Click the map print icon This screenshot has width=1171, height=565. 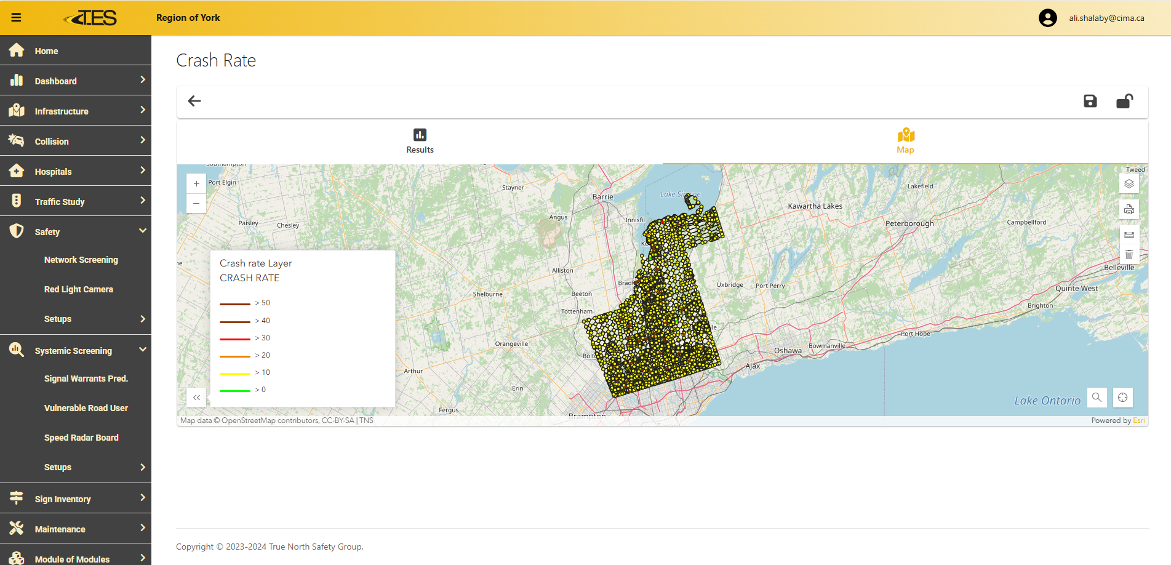1129,210
